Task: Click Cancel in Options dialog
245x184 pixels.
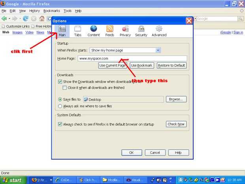Action: click(155, 153)
